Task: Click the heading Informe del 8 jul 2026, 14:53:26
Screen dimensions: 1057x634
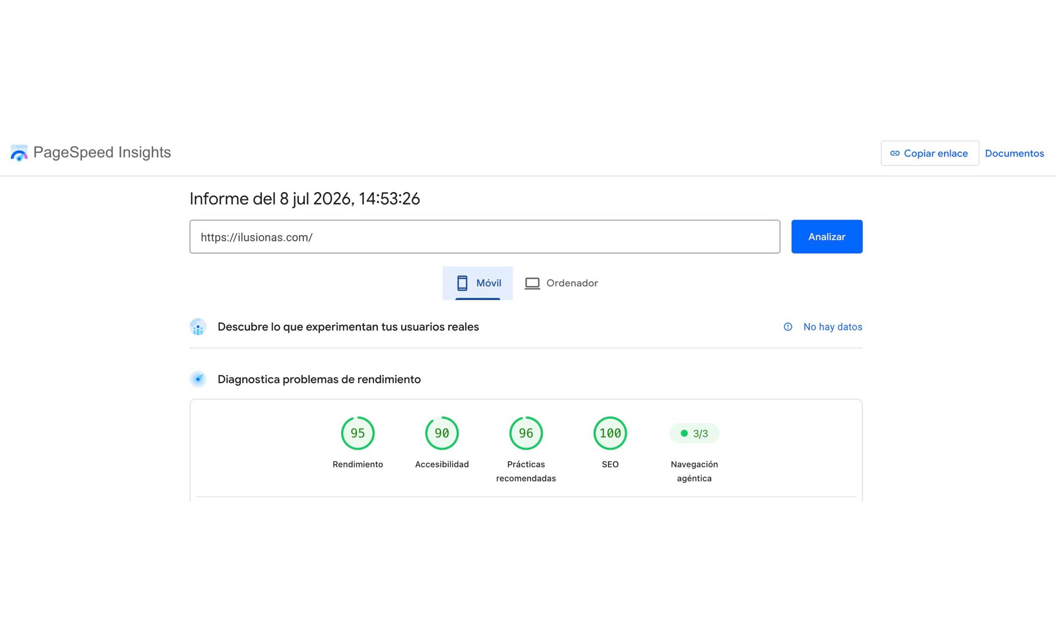Action: [305, 199]
